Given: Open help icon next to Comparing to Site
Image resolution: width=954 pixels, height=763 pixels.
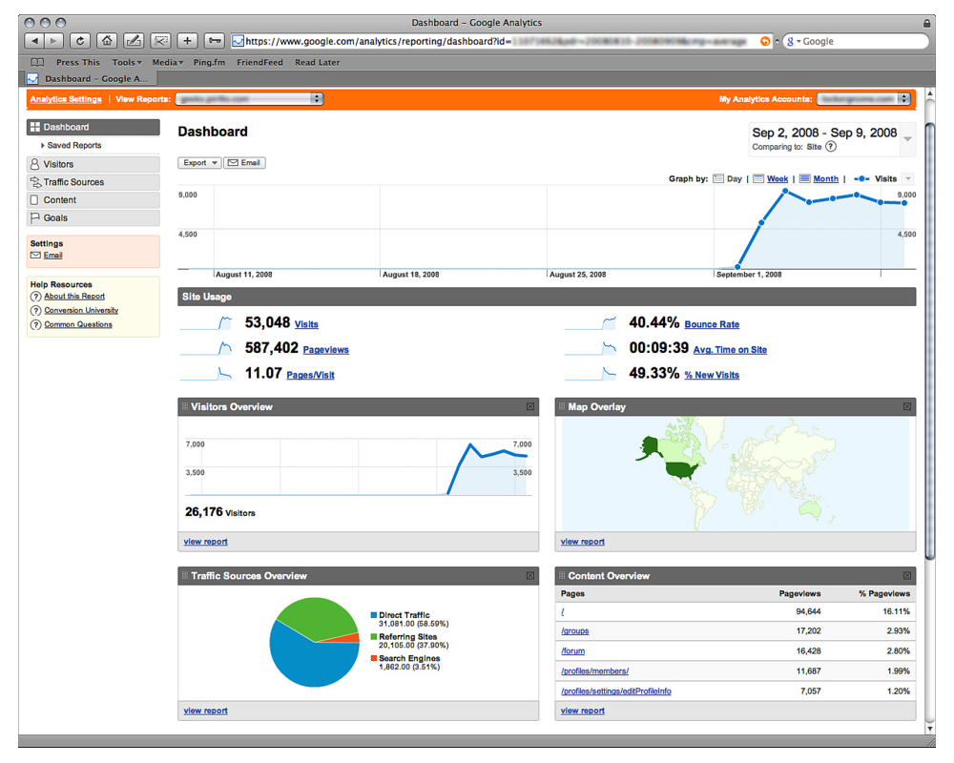Looking at the screenshot, I should (831, 147).
